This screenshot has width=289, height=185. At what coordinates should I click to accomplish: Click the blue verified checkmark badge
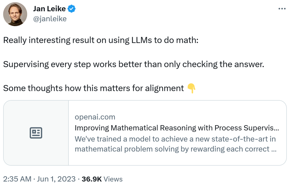(71, 9)
